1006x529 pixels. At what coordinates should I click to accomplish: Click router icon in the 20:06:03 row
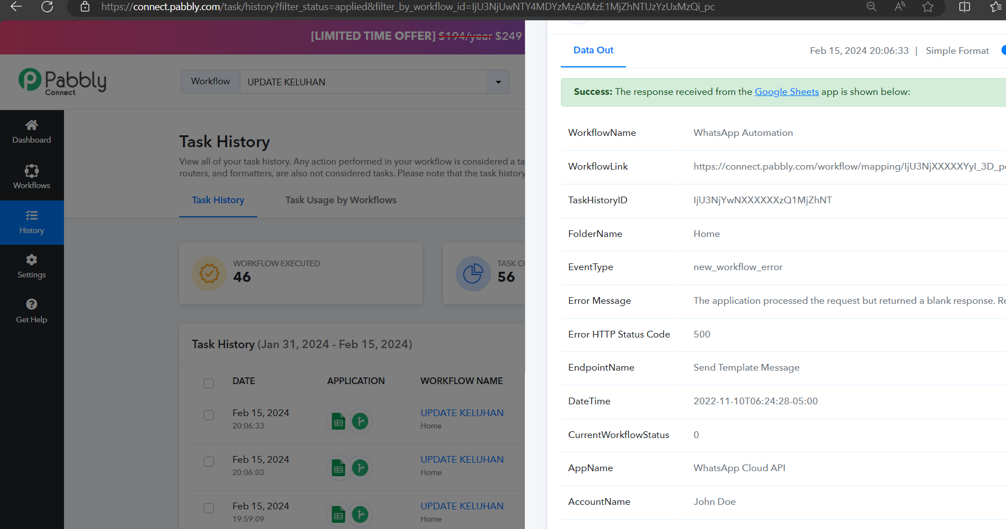pos(360,468)
